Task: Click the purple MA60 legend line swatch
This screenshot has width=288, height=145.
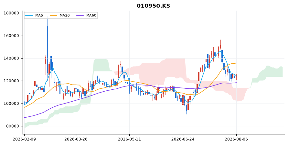Action: click(x=80, y=15)
